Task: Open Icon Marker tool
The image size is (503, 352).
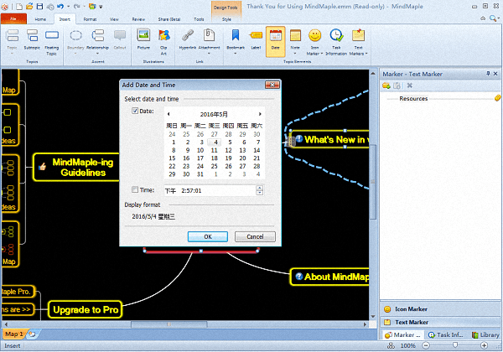Action: (x=314, y=42)
